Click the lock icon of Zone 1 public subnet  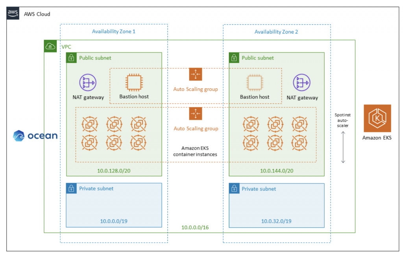pos(72,58)
